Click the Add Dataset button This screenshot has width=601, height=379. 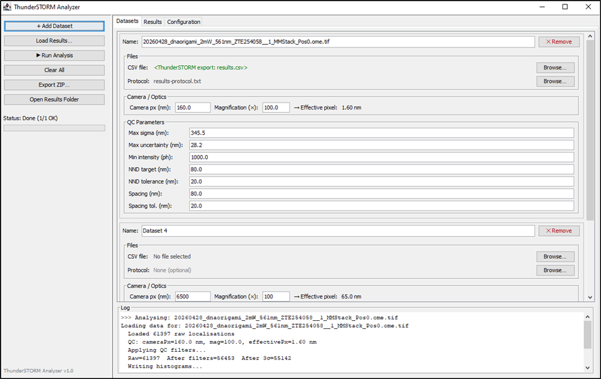pyautogui.click(x=54, y=26)
